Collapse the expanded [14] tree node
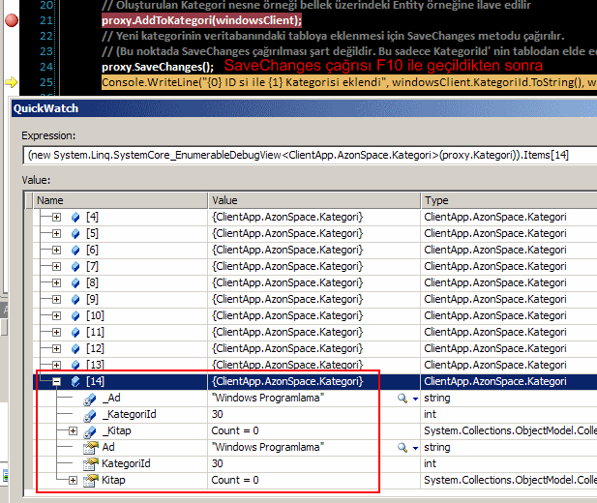The image size is (597, 503). (x=57, y=381)
